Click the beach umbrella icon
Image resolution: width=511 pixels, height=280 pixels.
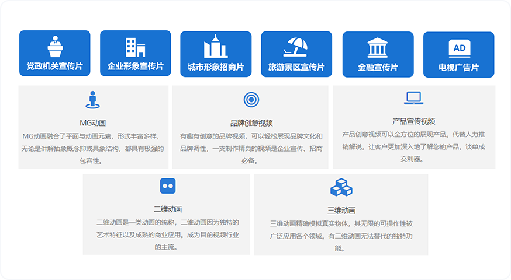[x=296, y=47]
